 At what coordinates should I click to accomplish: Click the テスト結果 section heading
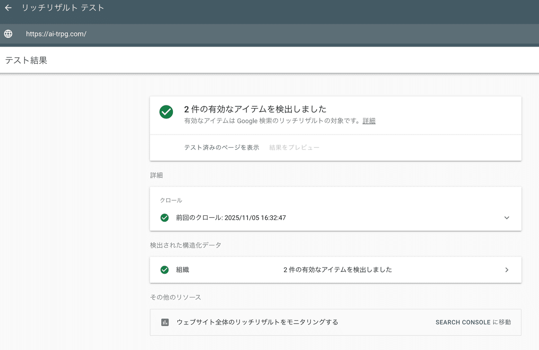26,60
